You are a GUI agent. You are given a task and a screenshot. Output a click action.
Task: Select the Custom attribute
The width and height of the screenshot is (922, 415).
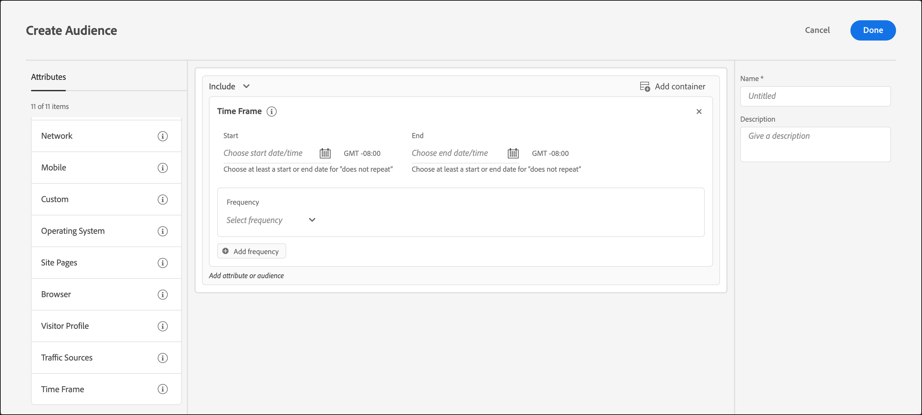(55, 199)
